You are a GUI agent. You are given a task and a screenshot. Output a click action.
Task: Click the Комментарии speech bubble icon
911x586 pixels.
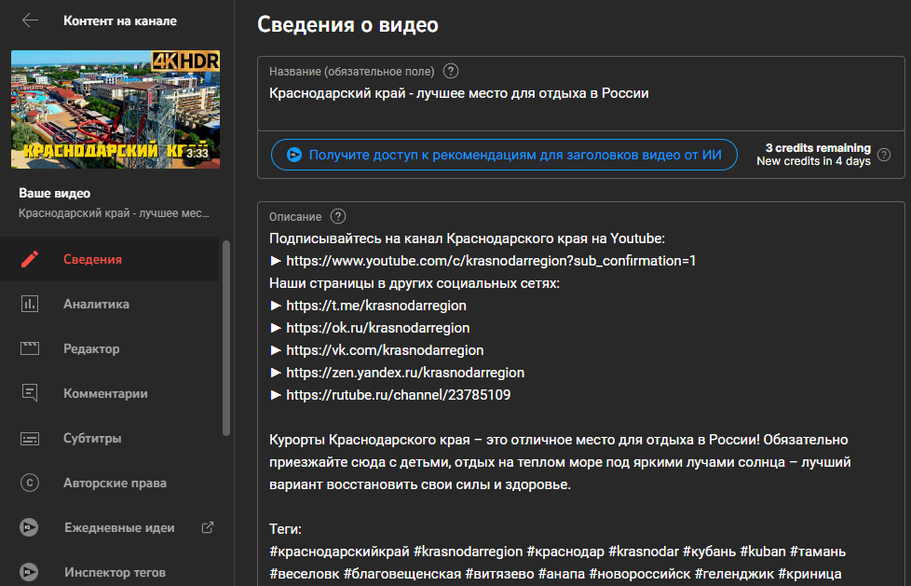tap(30, 393)
